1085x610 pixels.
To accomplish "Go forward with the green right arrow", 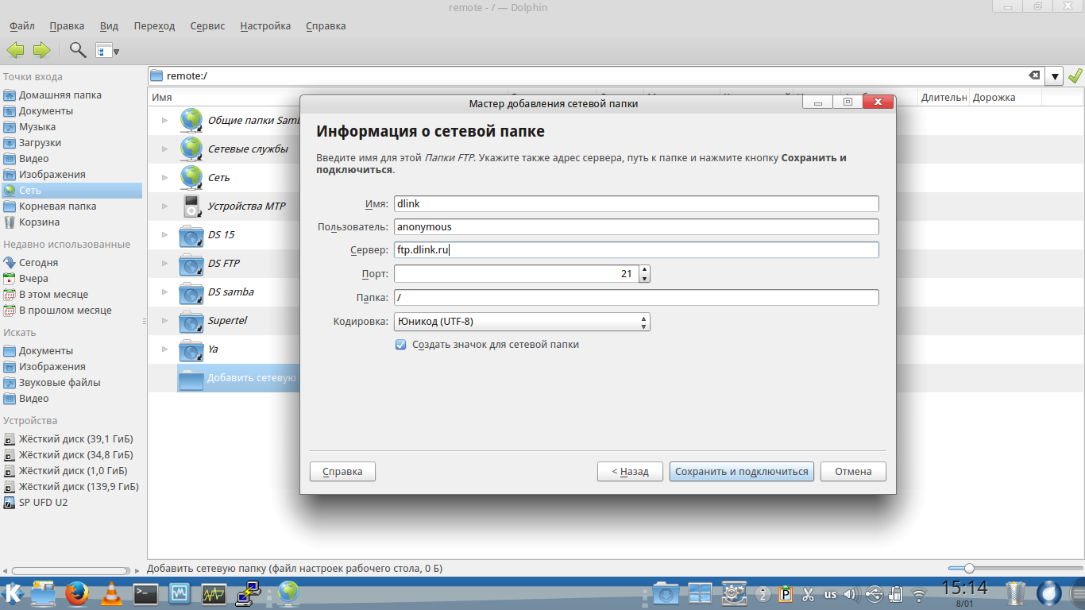I will click(x=41, y=50).
